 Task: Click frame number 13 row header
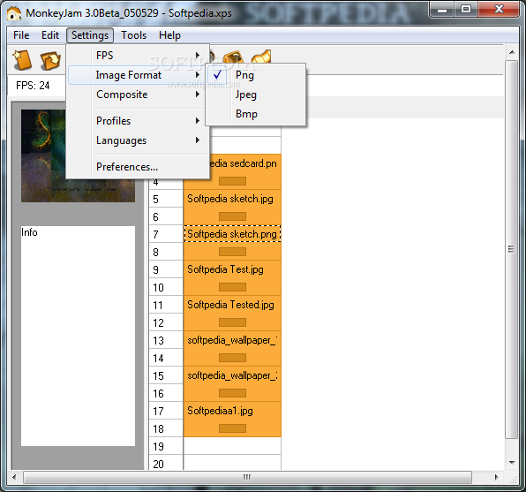click(x=166, y=341)
